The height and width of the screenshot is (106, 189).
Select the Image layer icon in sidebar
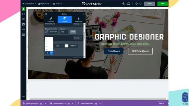coord(23,24)
